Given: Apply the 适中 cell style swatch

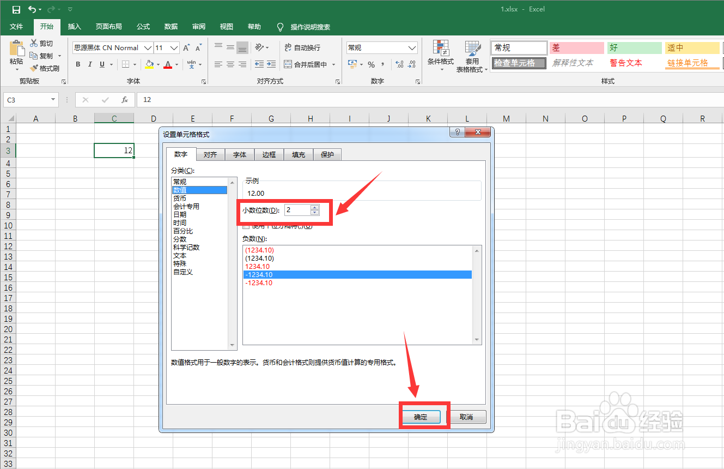Looking at the screenshot, I should pos(692,48).
